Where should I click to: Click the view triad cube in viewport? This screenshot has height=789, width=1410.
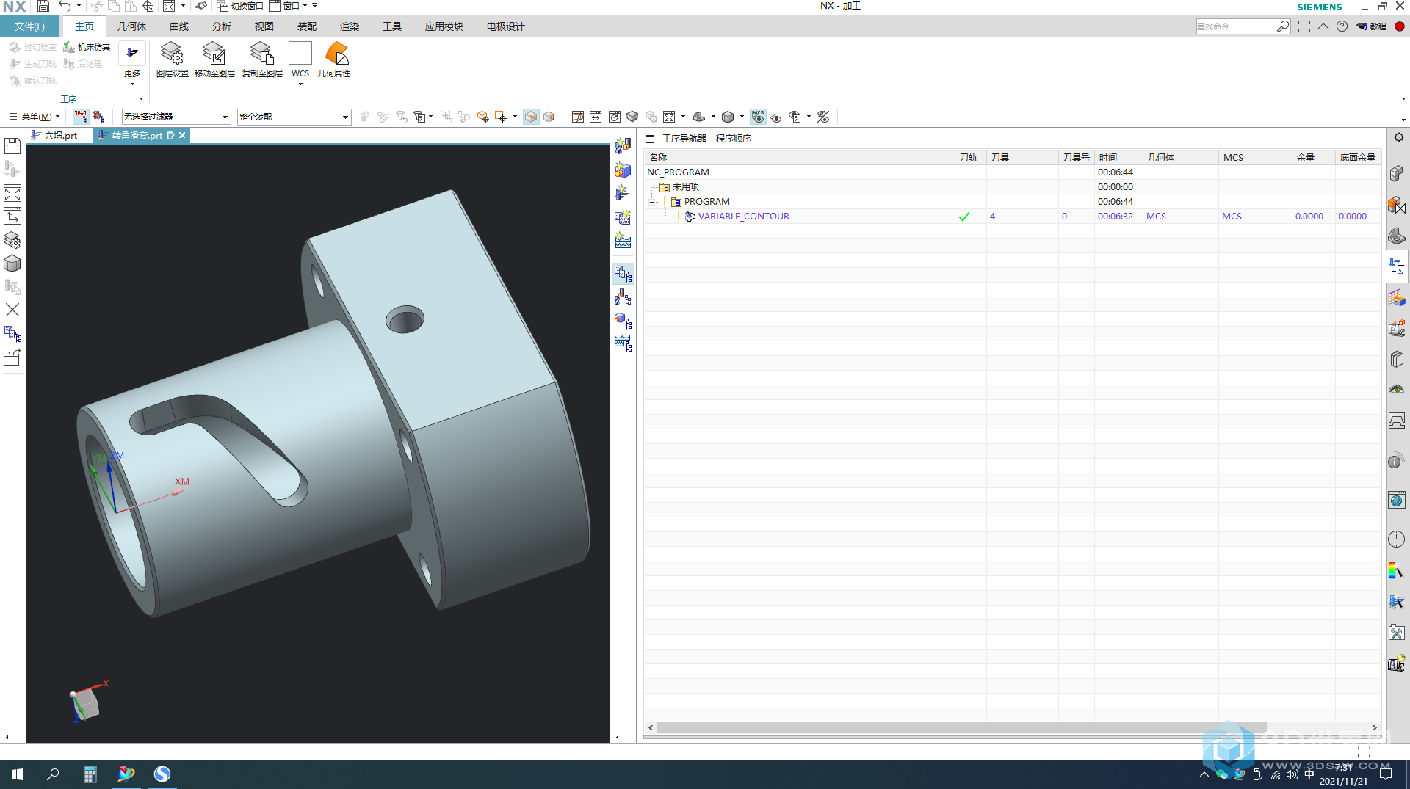(x=86, y=703)
